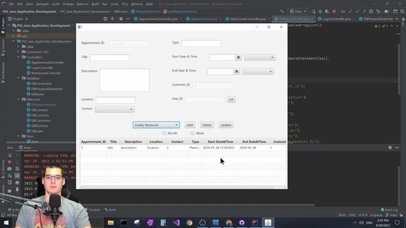Open File Explorer from the taskbar
This screenshot has height=228, width=406.
tap(111, 222)
